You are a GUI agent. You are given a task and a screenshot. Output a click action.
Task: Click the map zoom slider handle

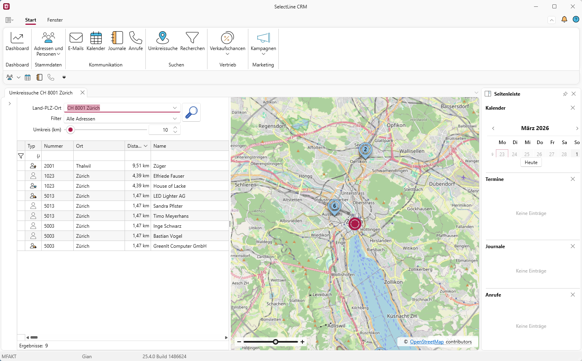[276, 342]
